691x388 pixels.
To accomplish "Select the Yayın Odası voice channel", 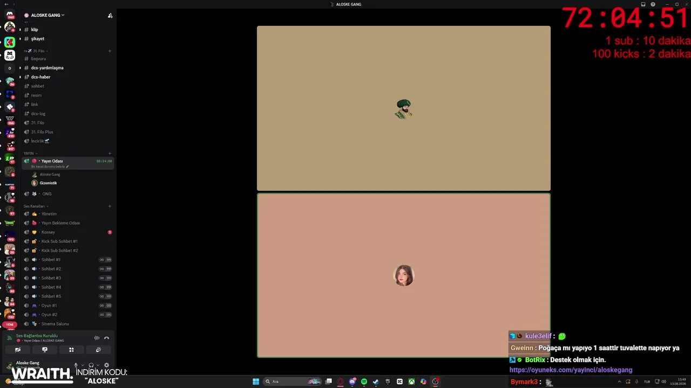I will 67,162.
